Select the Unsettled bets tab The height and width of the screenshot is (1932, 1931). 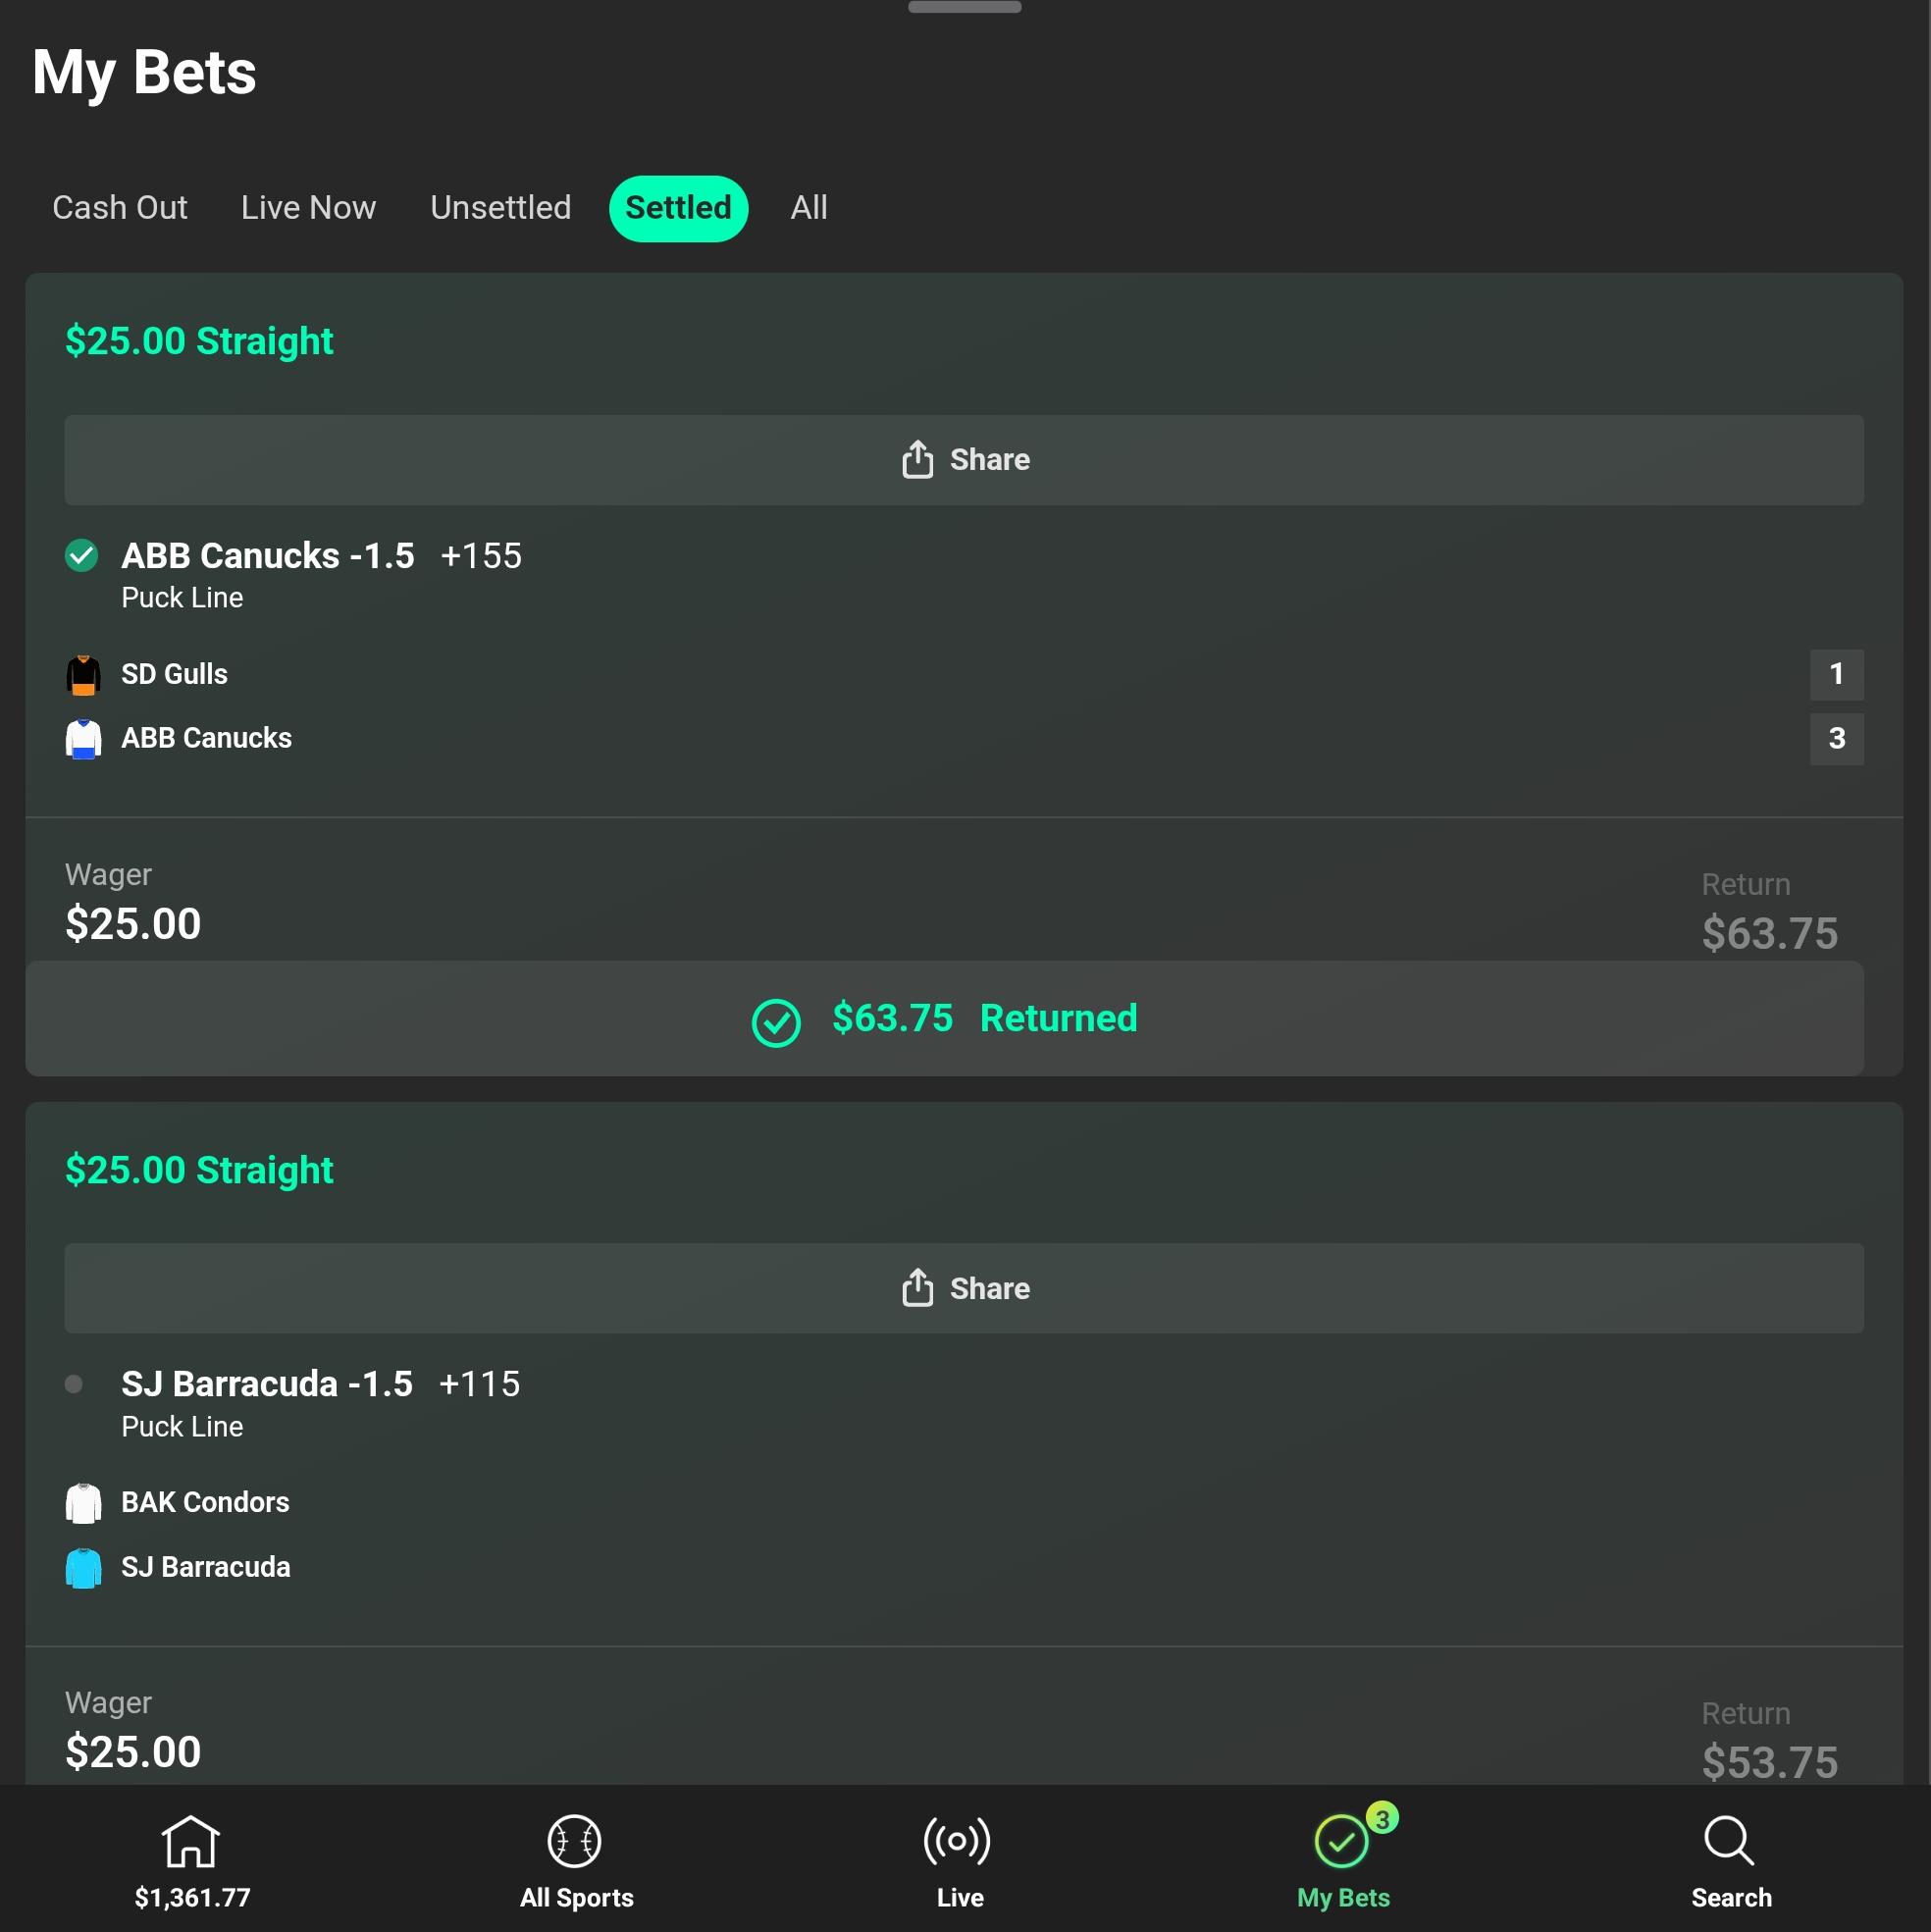tap(500, 208)
